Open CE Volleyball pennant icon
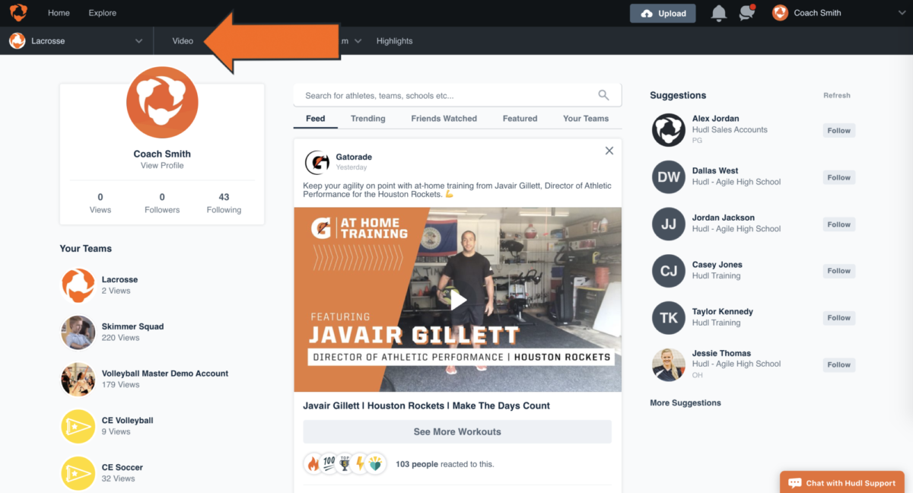This screenshot has width=913, height=493. click(x=78, y=426)
